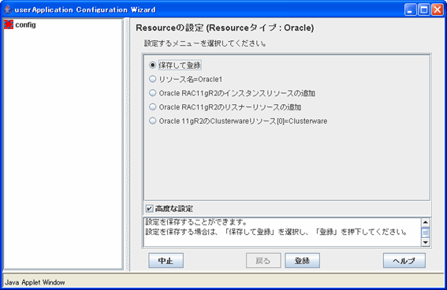Click the description scrollbar thumb
Screen dimensions: 447x290
[426, 232]
